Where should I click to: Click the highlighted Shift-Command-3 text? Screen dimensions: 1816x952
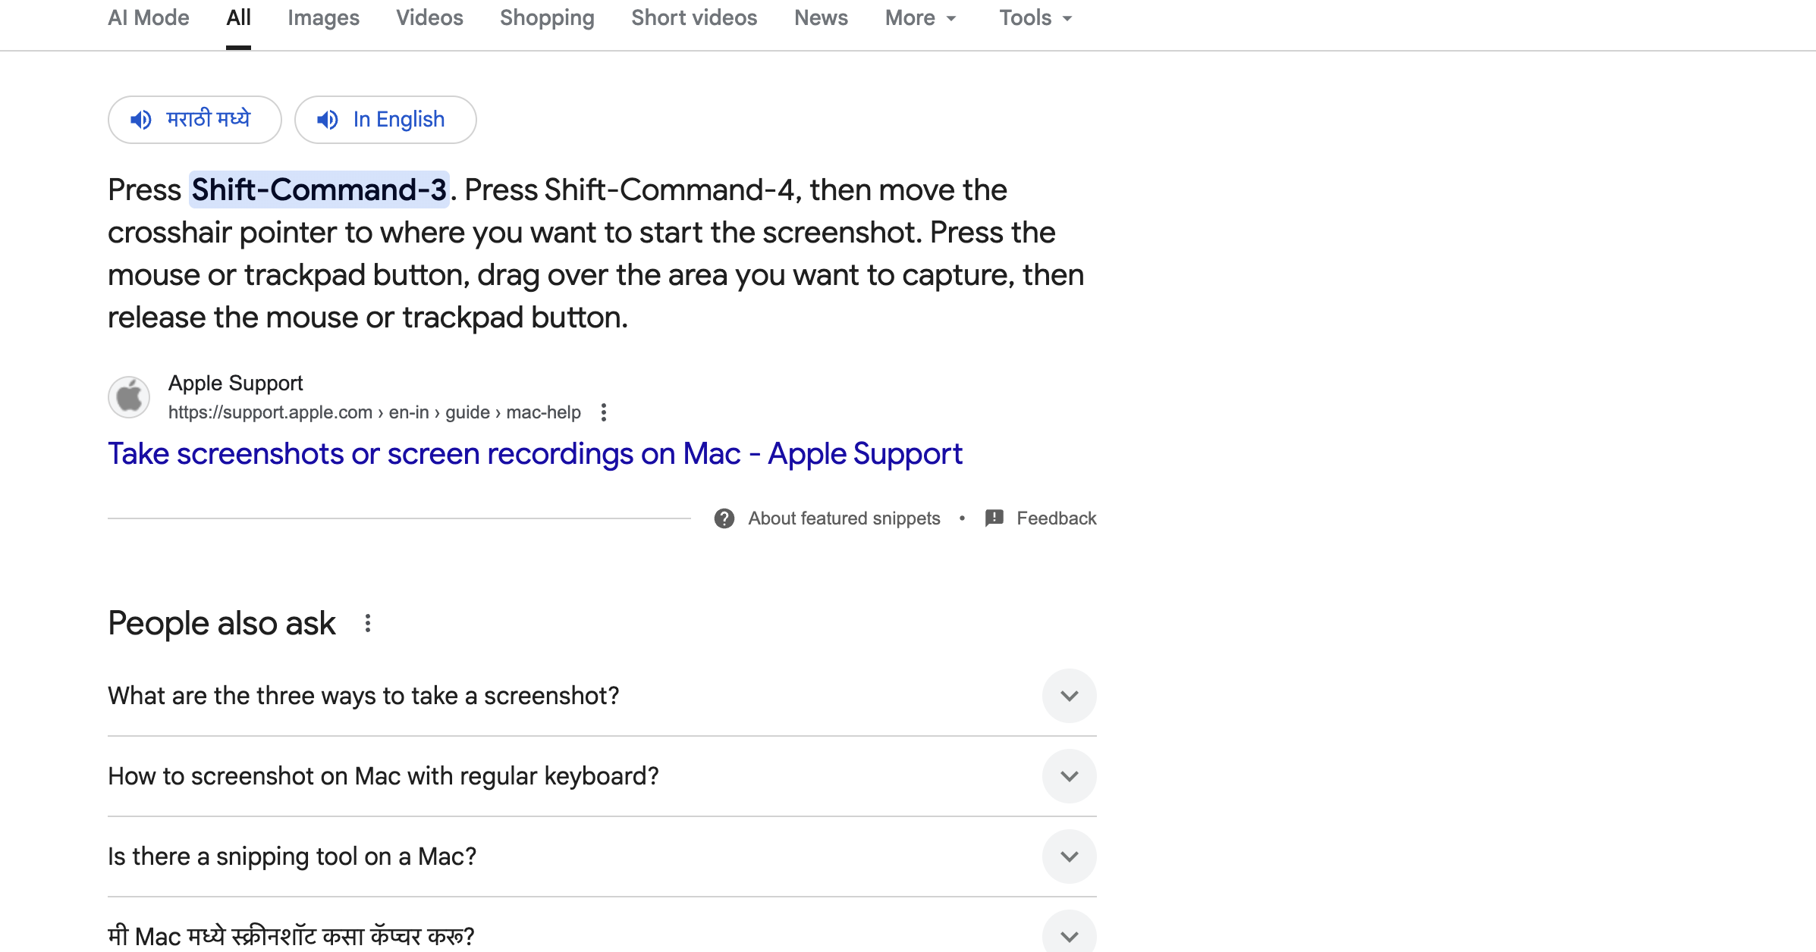(x=319, y=190)
